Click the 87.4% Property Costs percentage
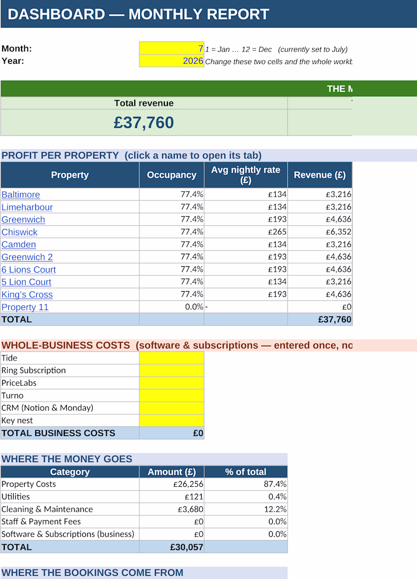 (246, 484)
